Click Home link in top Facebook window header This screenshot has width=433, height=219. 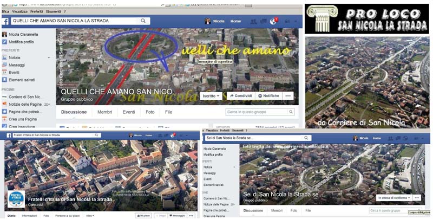point(235,21)
